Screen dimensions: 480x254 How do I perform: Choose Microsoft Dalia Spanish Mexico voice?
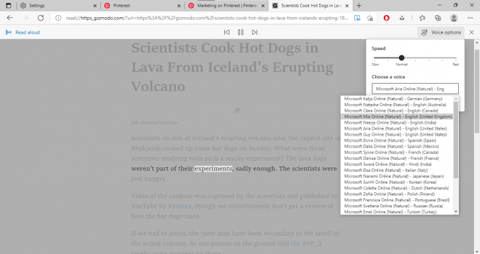[x=397, y=146]
